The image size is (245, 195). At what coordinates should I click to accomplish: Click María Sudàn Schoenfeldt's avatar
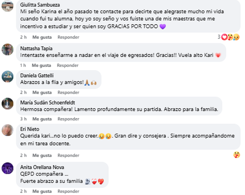(x=7, y=103)
